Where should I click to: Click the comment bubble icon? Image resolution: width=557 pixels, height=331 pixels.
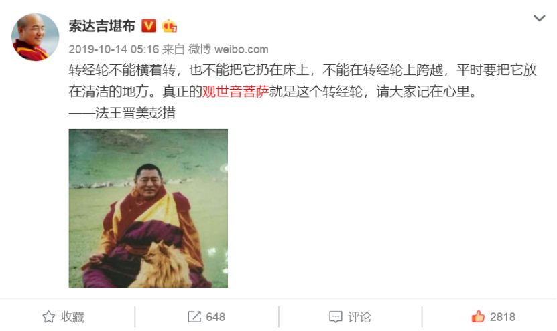[336, 316]
